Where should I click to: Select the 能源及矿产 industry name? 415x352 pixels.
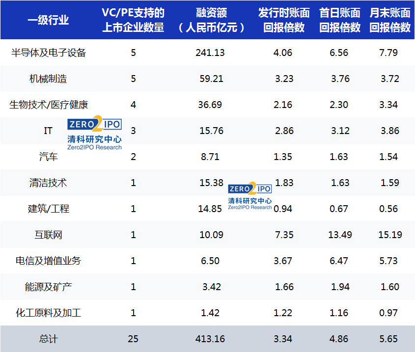[x=48, y=287]
